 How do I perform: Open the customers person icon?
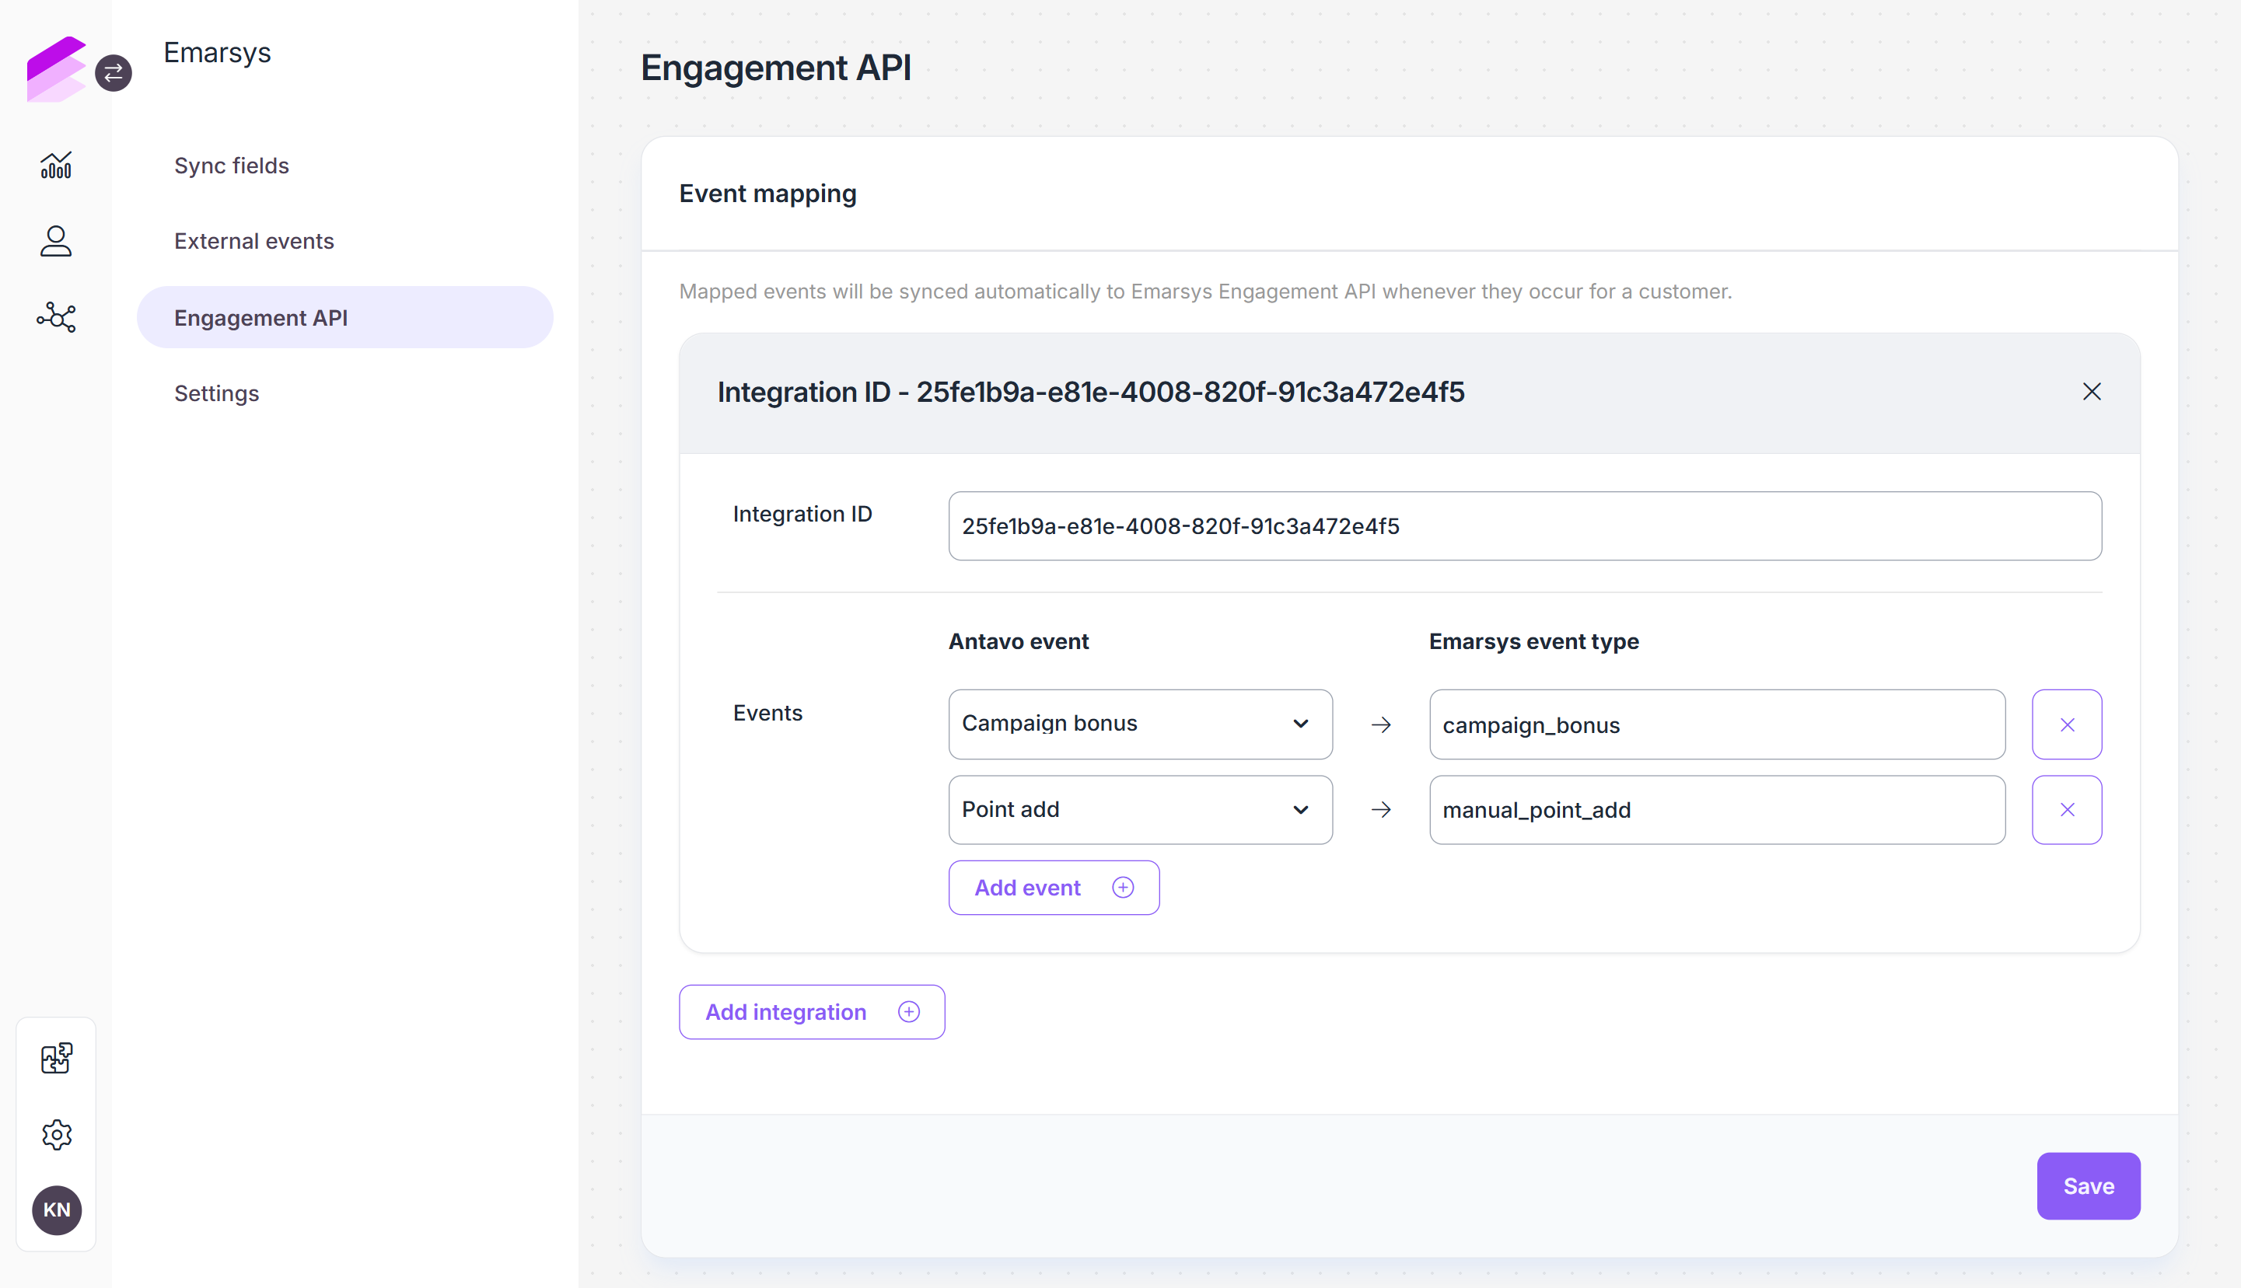tap(56, 241)
